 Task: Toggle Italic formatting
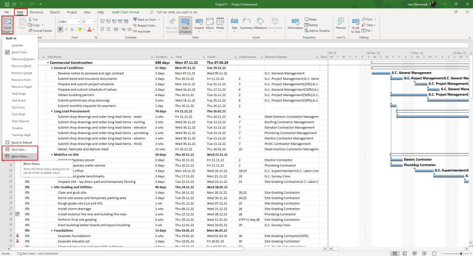point(66,29)
